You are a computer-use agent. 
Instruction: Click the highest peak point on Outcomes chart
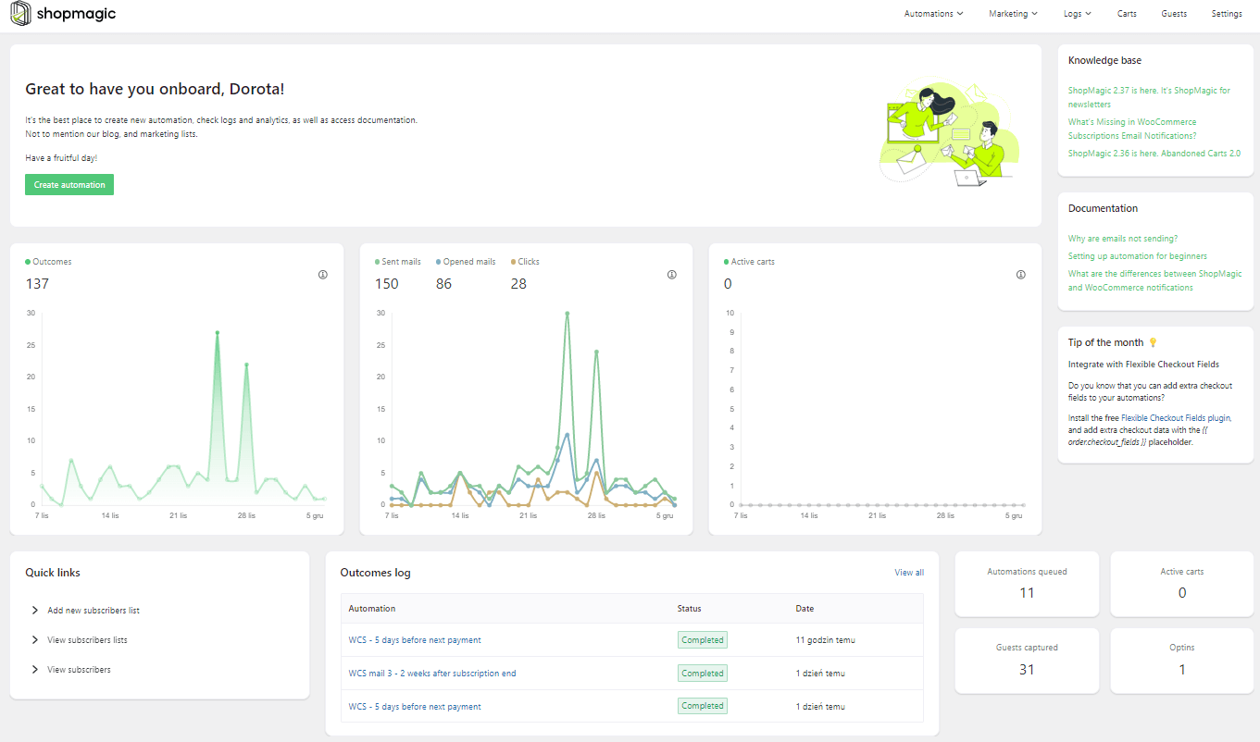click(x=218, y=332)
